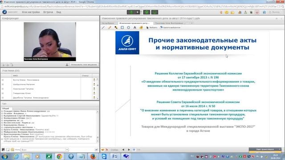Click the green webcam toggle button
The height and width of the screenshot is (160, 285).
coord(147,12)
